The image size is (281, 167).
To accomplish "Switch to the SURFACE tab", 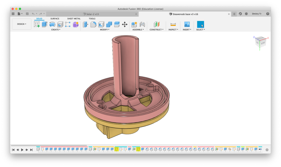I will click(x=55, y=19).
